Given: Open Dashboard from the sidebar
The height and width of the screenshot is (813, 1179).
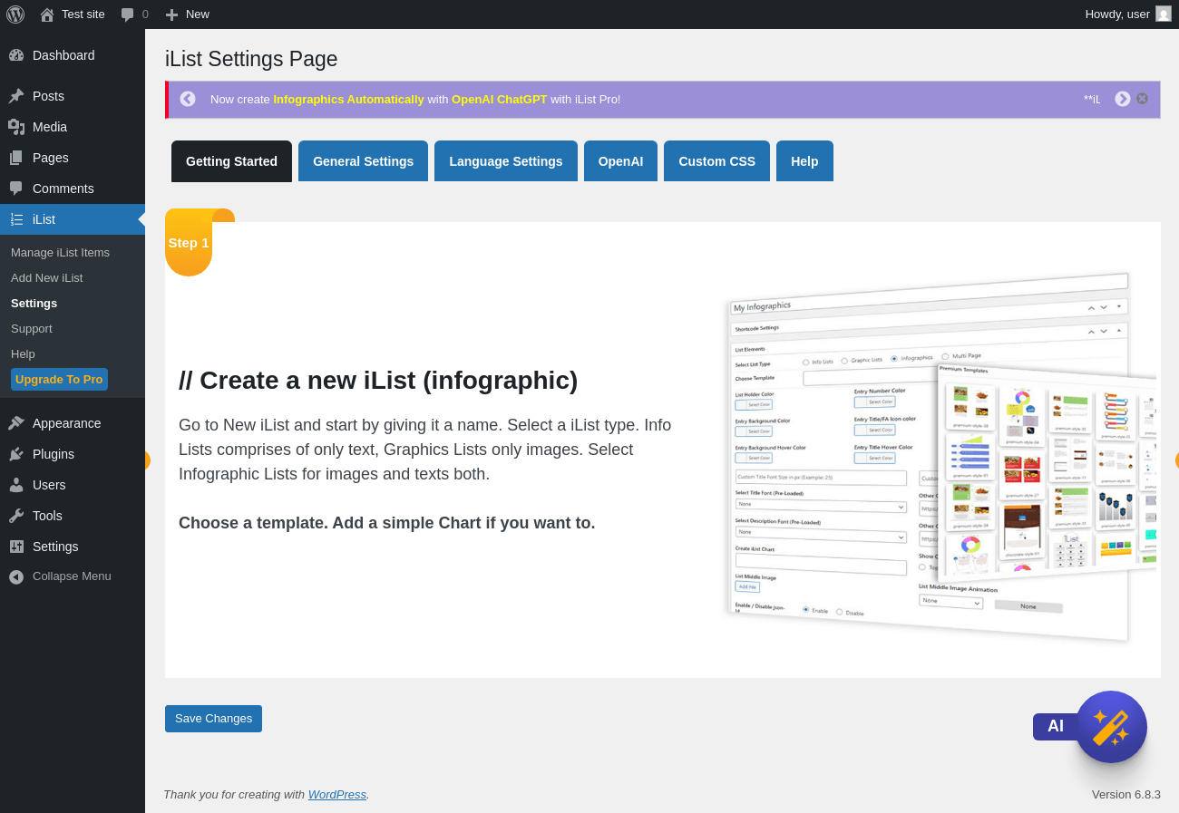Looking at the screenshot, I should click(x=63, y=55).
